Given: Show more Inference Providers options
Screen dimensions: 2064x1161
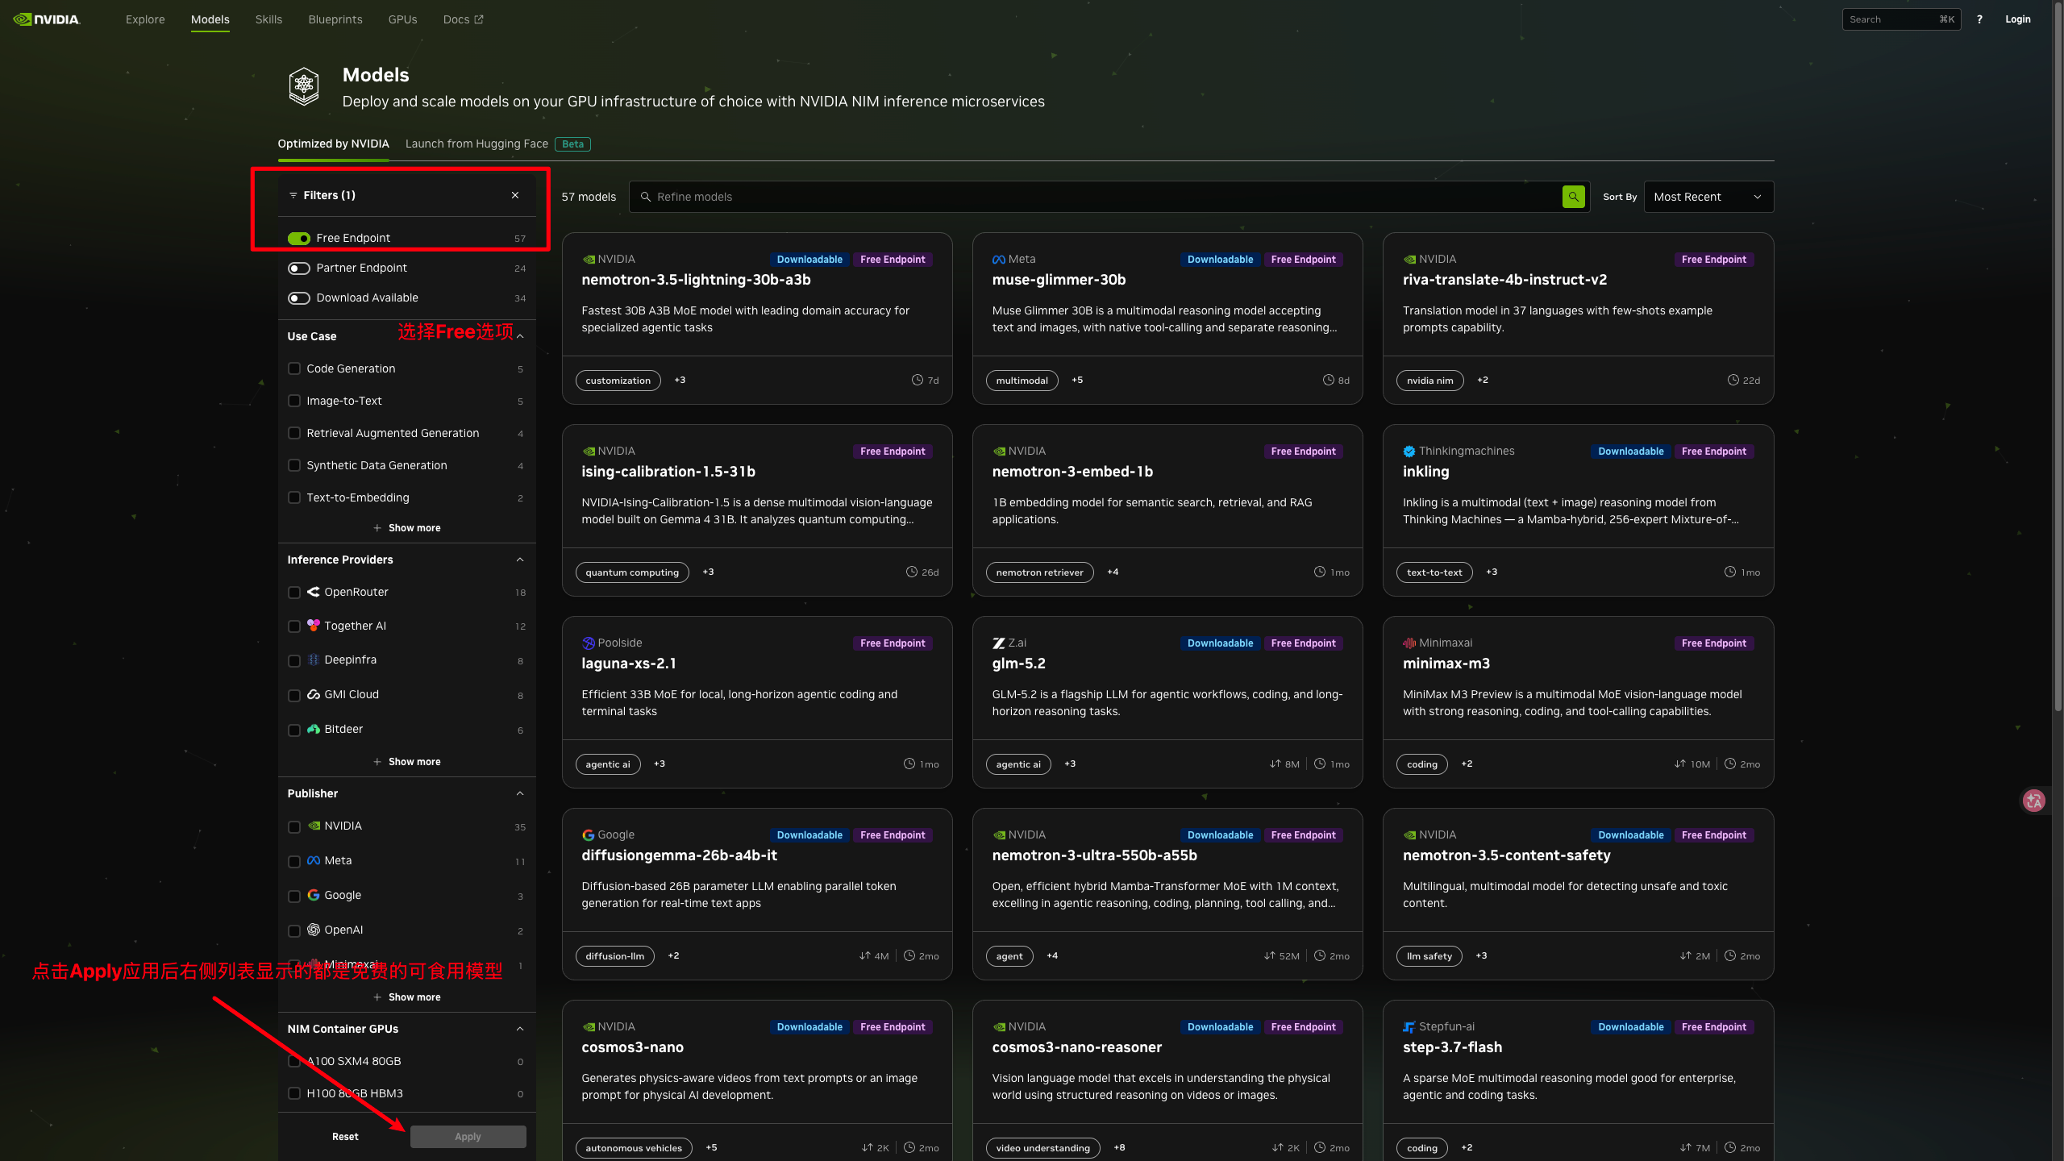Looking at the screenshot, I should coord(407,762).
